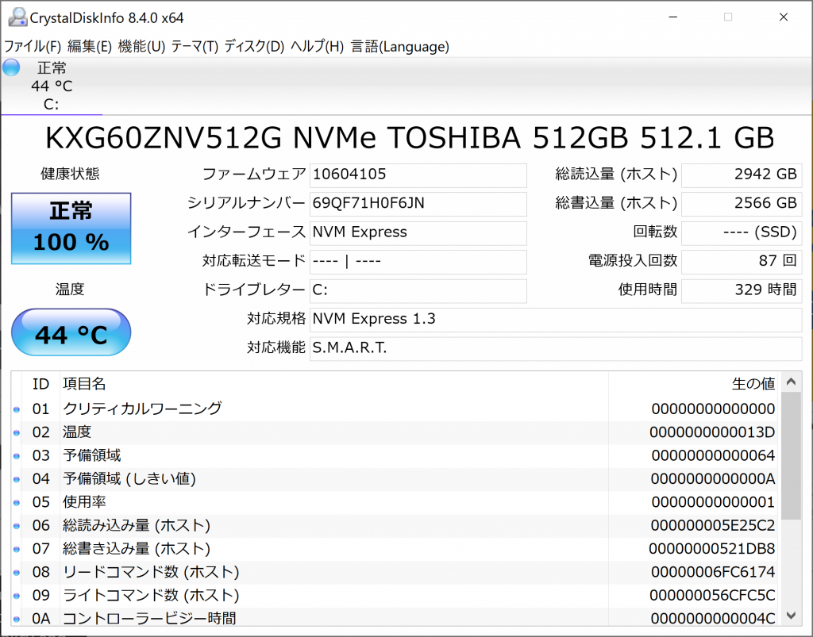Click the total host writes value 2566 GB
Screen dimensions: 813x637
click(x=742, y=204)
